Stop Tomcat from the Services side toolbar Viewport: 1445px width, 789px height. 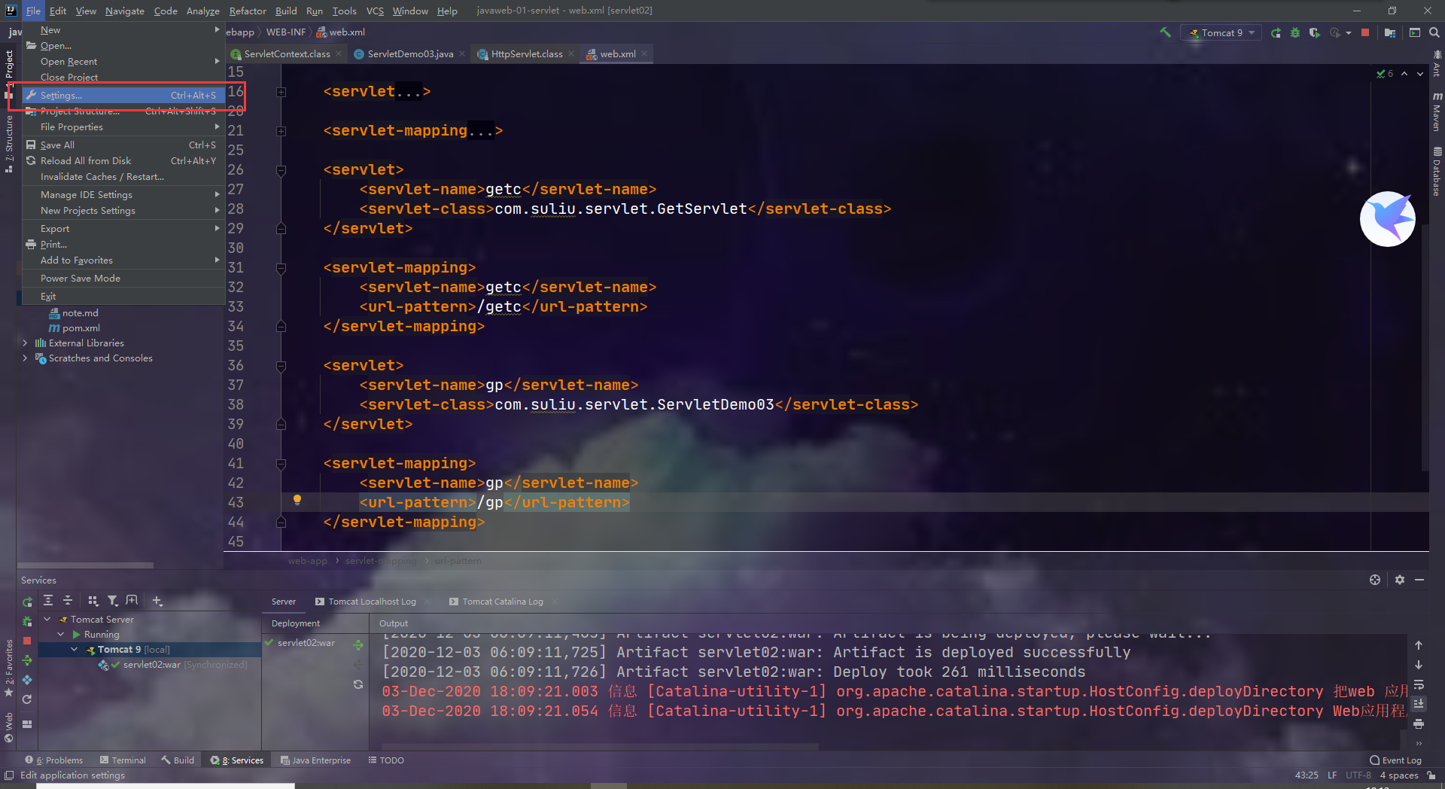[x=27, y=641]
